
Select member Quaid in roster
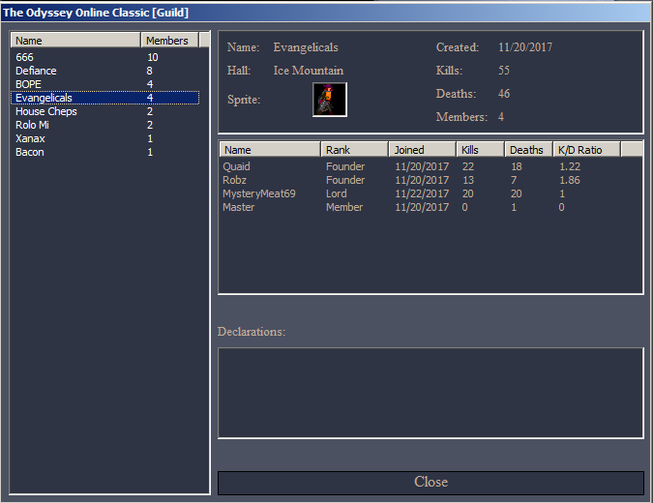coord(236,166)
